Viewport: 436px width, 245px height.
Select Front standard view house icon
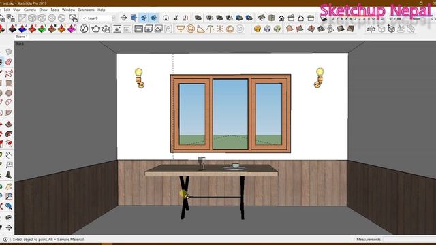point(281,18)
